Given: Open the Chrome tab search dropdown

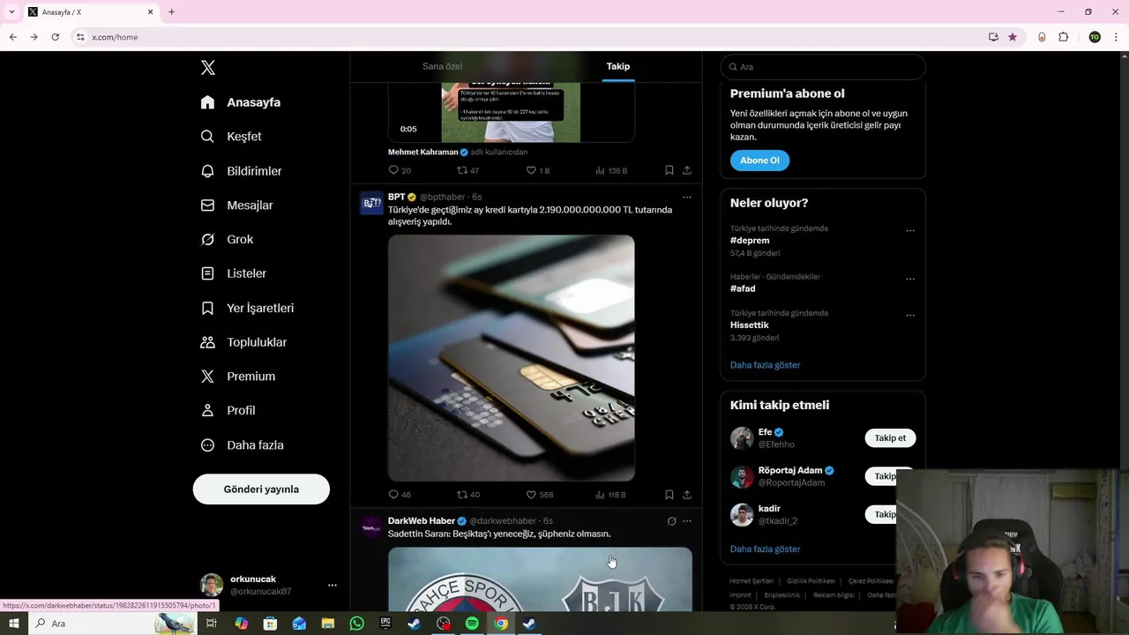Looking at the screenshot, I should click(x=11, y=11).
